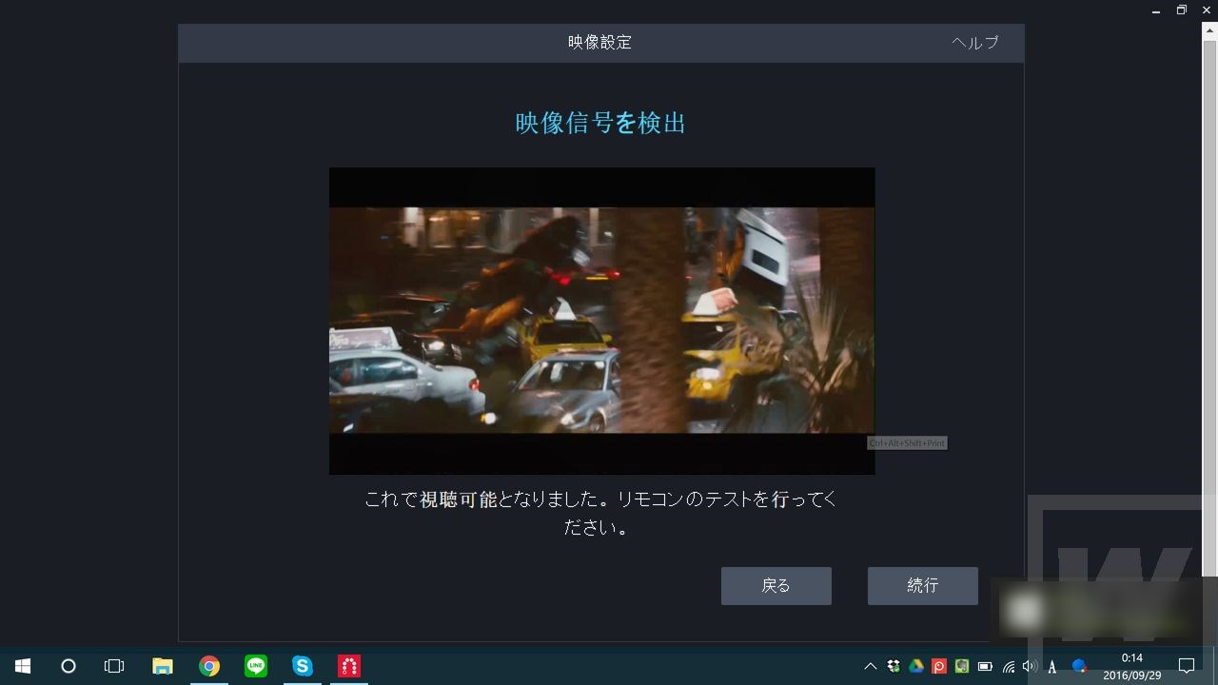Viewport: 1218px width, 685px height.
Task: Click the video signal preview image
Action: coord(601,321)
